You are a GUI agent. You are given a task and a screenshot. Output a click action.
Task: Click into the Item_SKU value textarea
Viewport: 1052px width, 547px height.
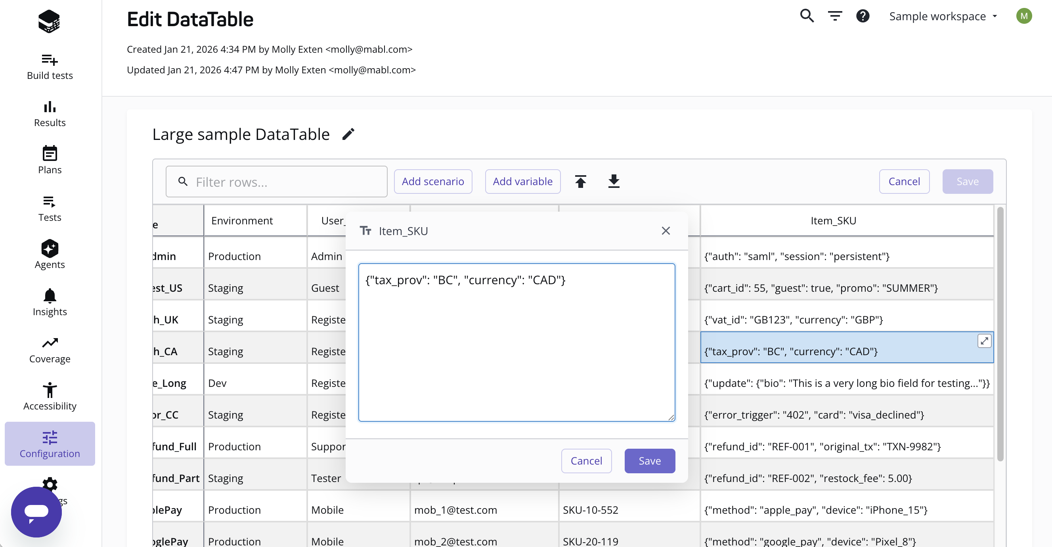click(x=516, y=342)
